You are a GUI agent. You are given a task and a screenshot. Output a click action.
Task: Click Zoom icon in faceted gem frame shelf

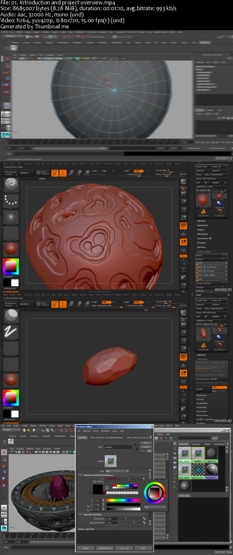(183, 334)
